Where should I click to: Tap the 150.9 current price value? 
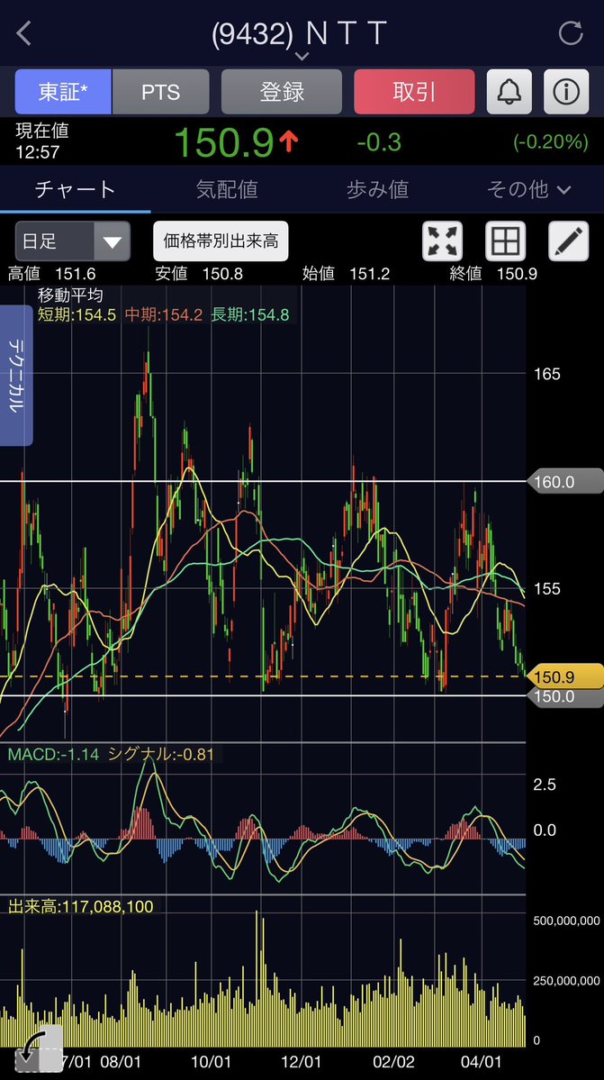point(224,142)
